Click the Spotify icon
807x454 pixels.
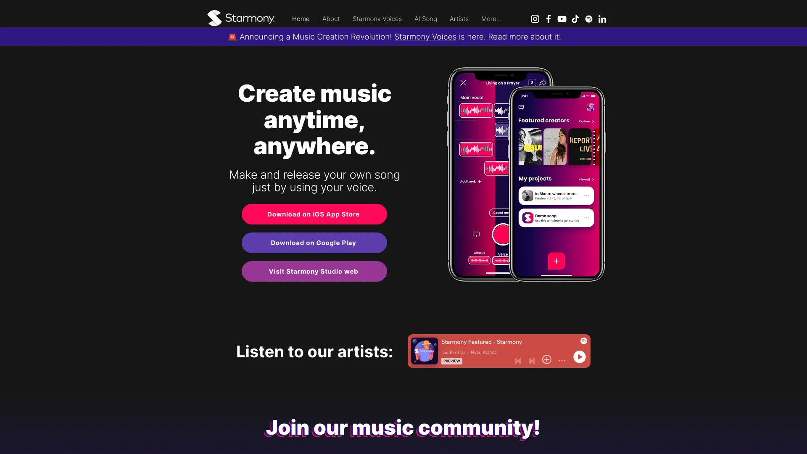[x=588, y=18]
